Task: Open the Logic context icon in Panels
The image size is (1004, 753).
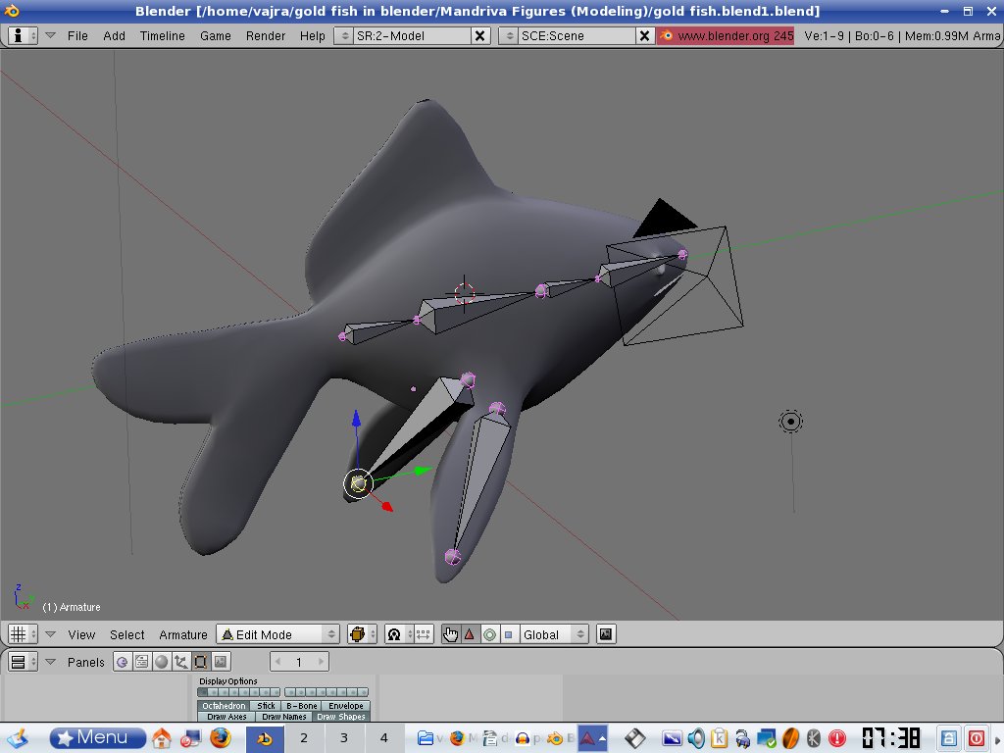Action: [123, 662]
